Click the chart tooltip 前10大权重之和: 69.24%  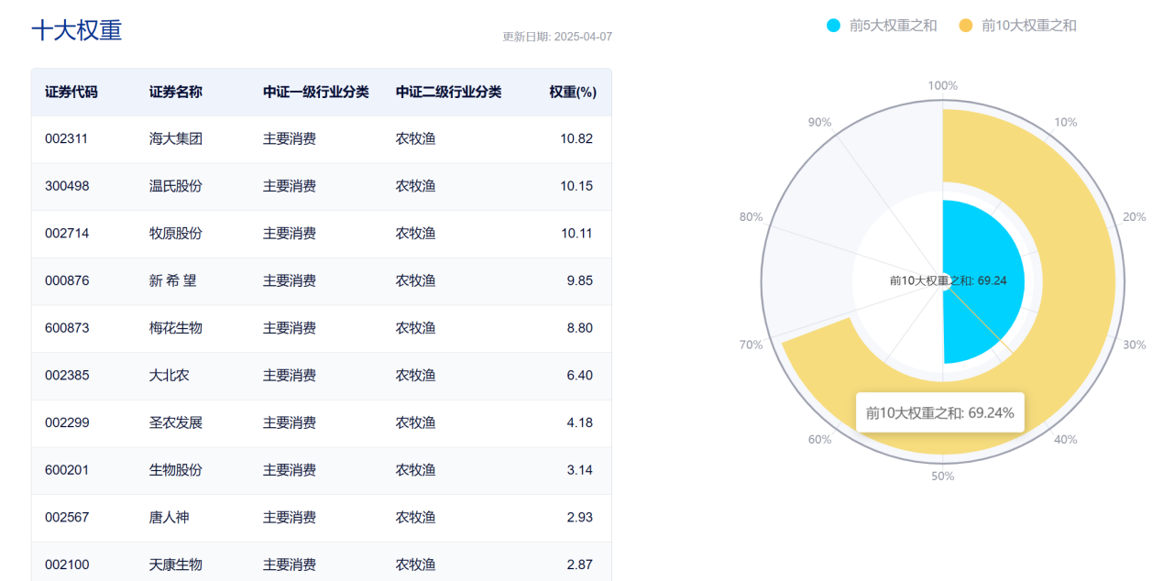[x=940, y=412]
